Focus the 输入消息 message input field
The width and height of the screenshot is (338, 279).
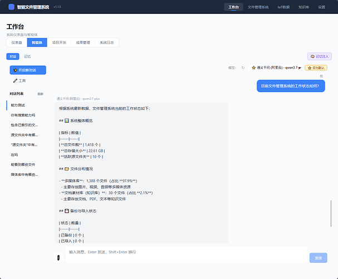tap(186, 254)
